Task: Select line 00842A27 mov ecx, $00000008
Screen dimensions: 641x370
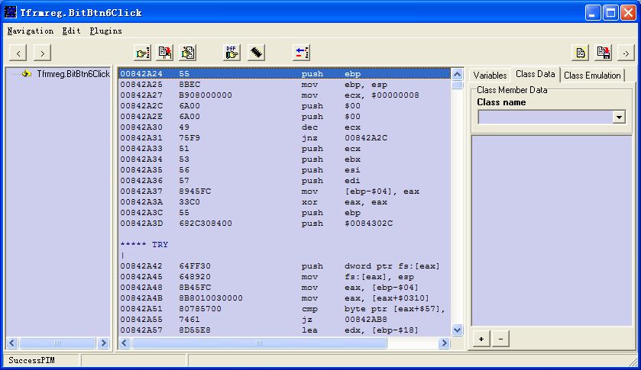Action: pos(284,95)
